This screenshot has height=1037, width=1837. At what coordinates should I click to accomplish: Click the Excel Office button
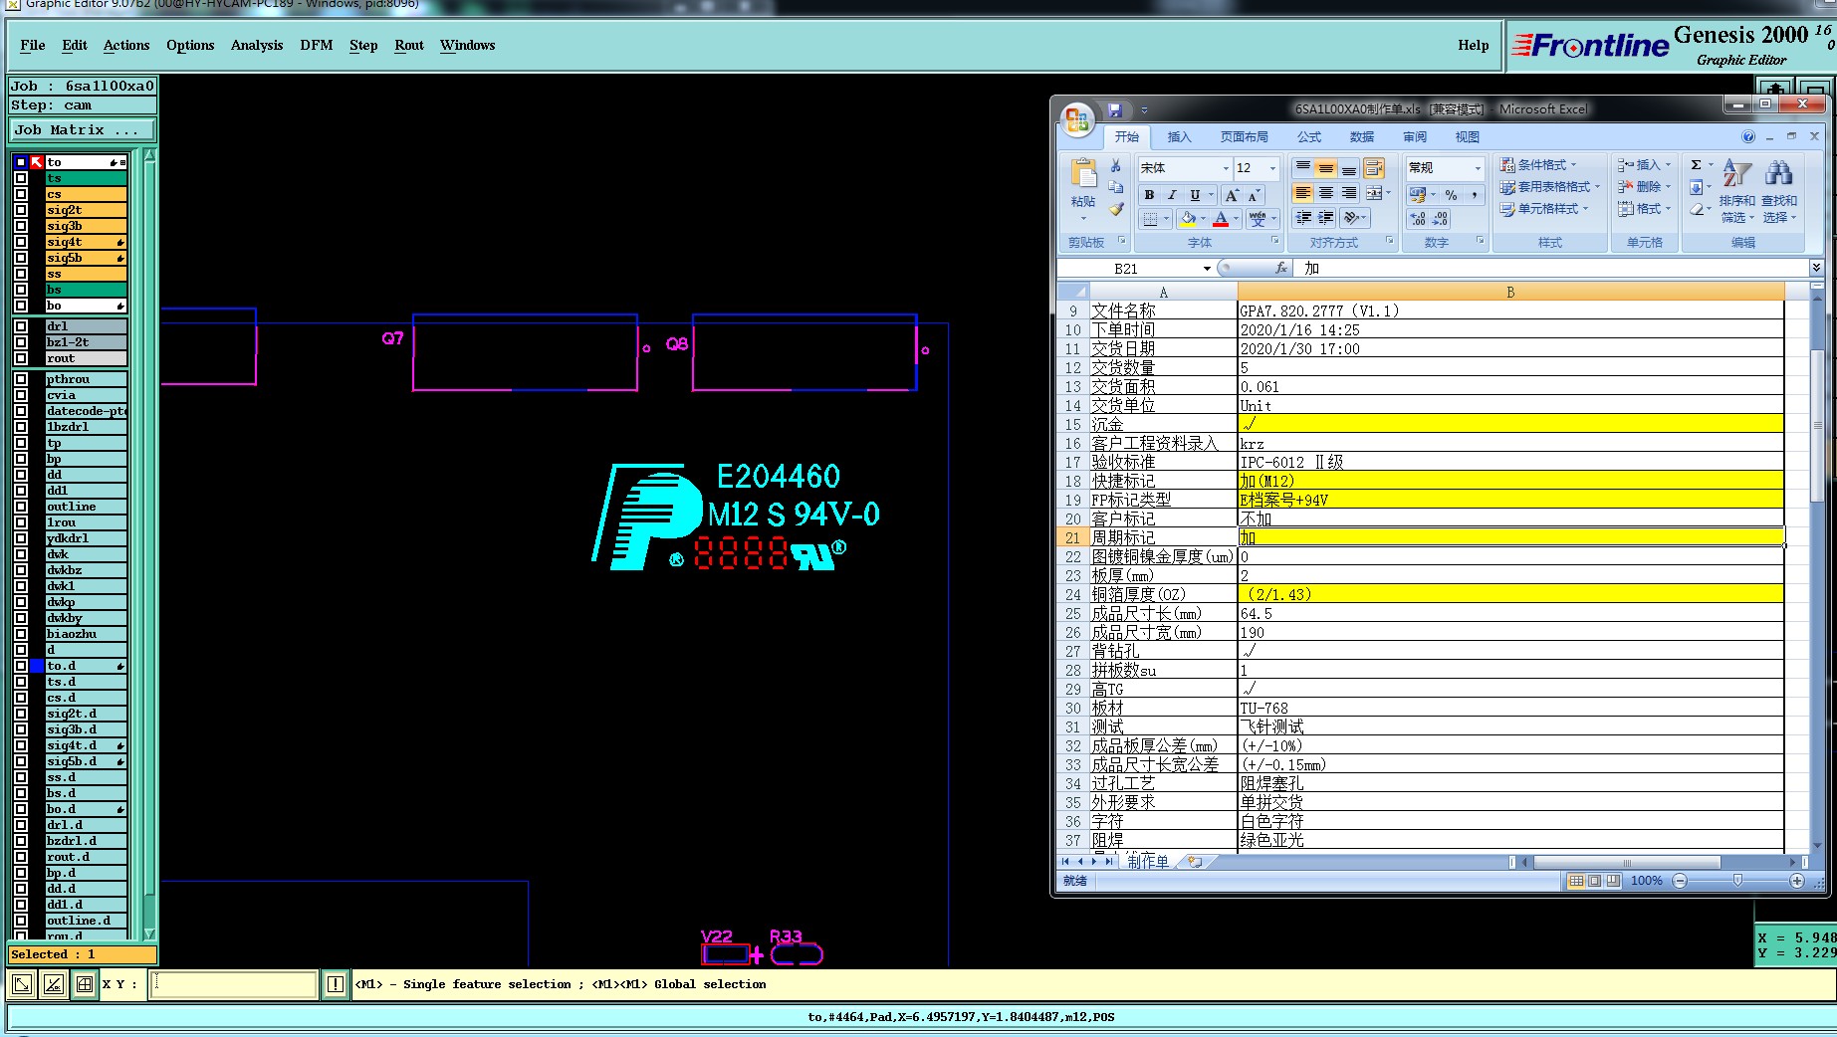[x=1077, y=120]
